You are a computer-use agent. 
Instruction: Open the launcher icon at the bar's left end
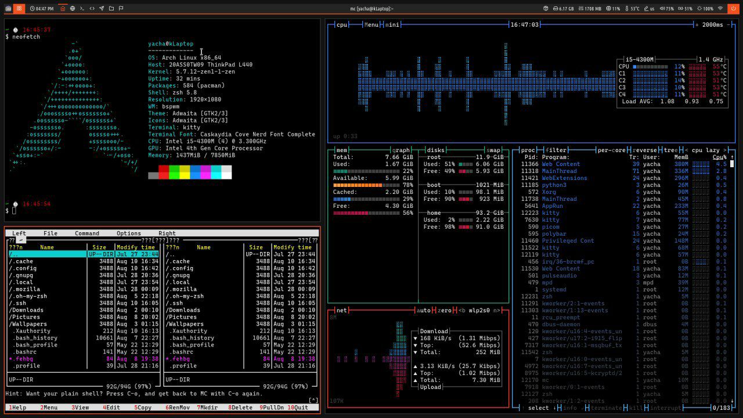[x=8, y=9]
